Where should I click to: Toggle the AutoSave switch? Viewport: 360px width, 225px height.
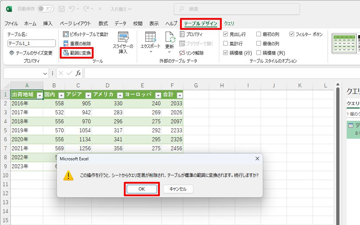click(x=45, y=9)
